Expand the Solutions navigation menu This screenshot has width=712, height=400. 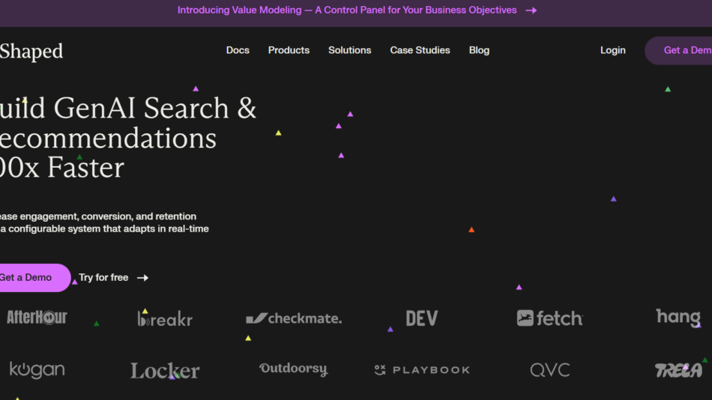pos(349,50)
